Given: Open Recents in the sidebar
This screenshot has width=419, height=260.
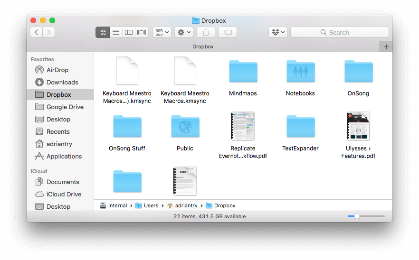Looking at the screenshot, I should 60,131.
